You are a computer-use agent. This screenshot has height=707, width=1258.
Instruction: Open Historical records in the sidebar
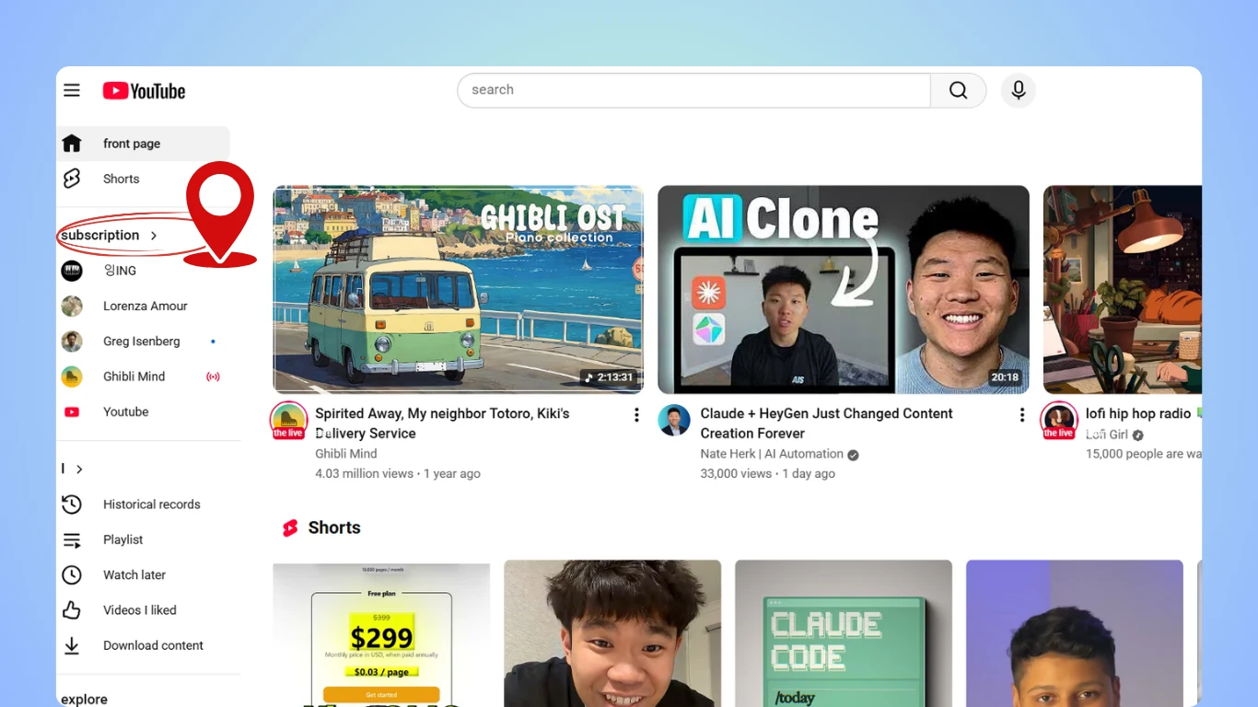[x=153, y=504]
